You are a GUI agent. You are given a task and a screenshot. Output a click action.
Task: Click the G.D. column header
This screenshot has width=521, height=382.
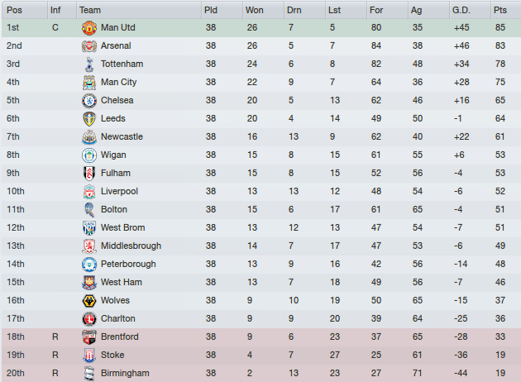point(461,10)
